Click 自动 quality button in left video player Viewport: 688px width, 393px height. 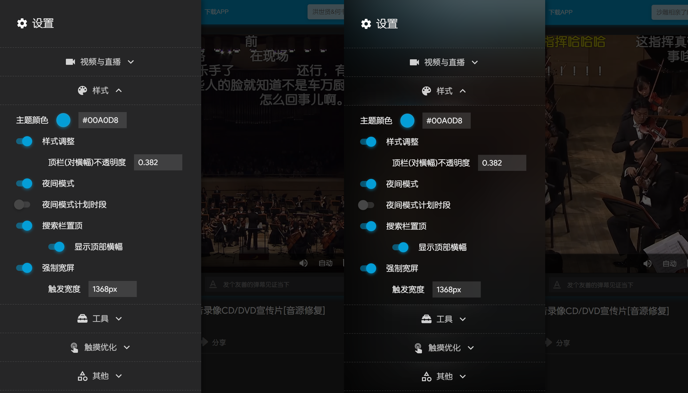click(325, 263)
